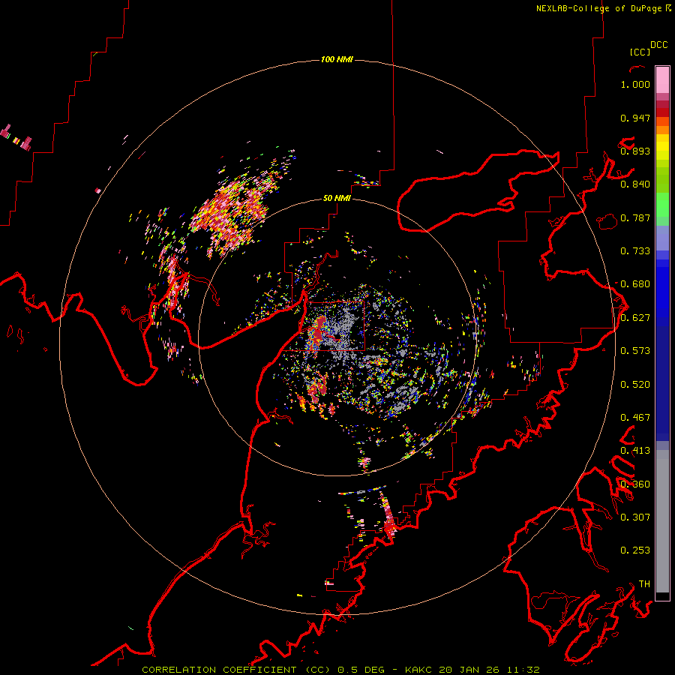Click the 0.733 scale value
The width and height of the screenshot is (675, 675).
point(635,251)
